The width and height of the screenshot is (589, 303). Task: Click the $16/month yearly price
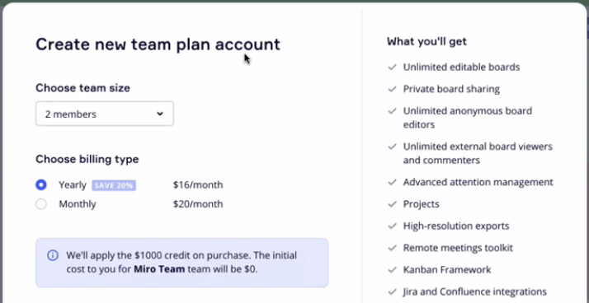pyautogui.click(x=198, y=185)
